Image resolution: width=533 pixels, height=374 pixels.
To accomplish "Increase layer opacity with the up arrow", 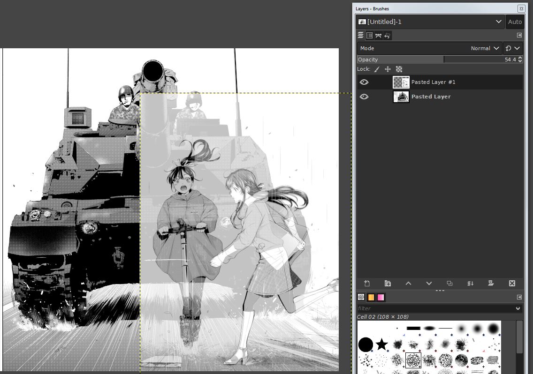I will 520,58.
